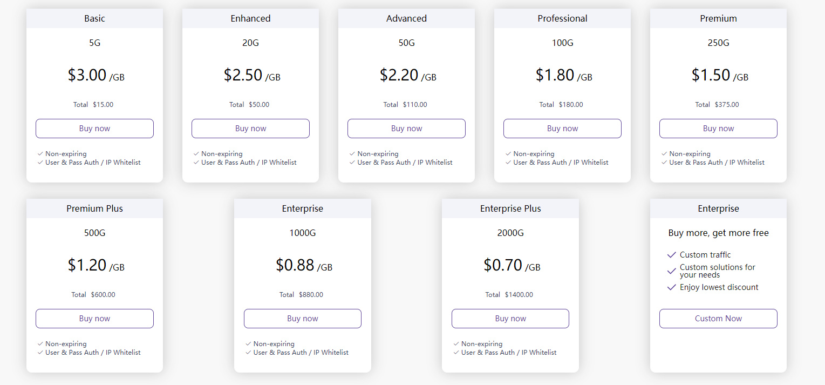The image size is (825, 385).
Task: Select the Professional plan header
Action: click(x=562, y=18)
